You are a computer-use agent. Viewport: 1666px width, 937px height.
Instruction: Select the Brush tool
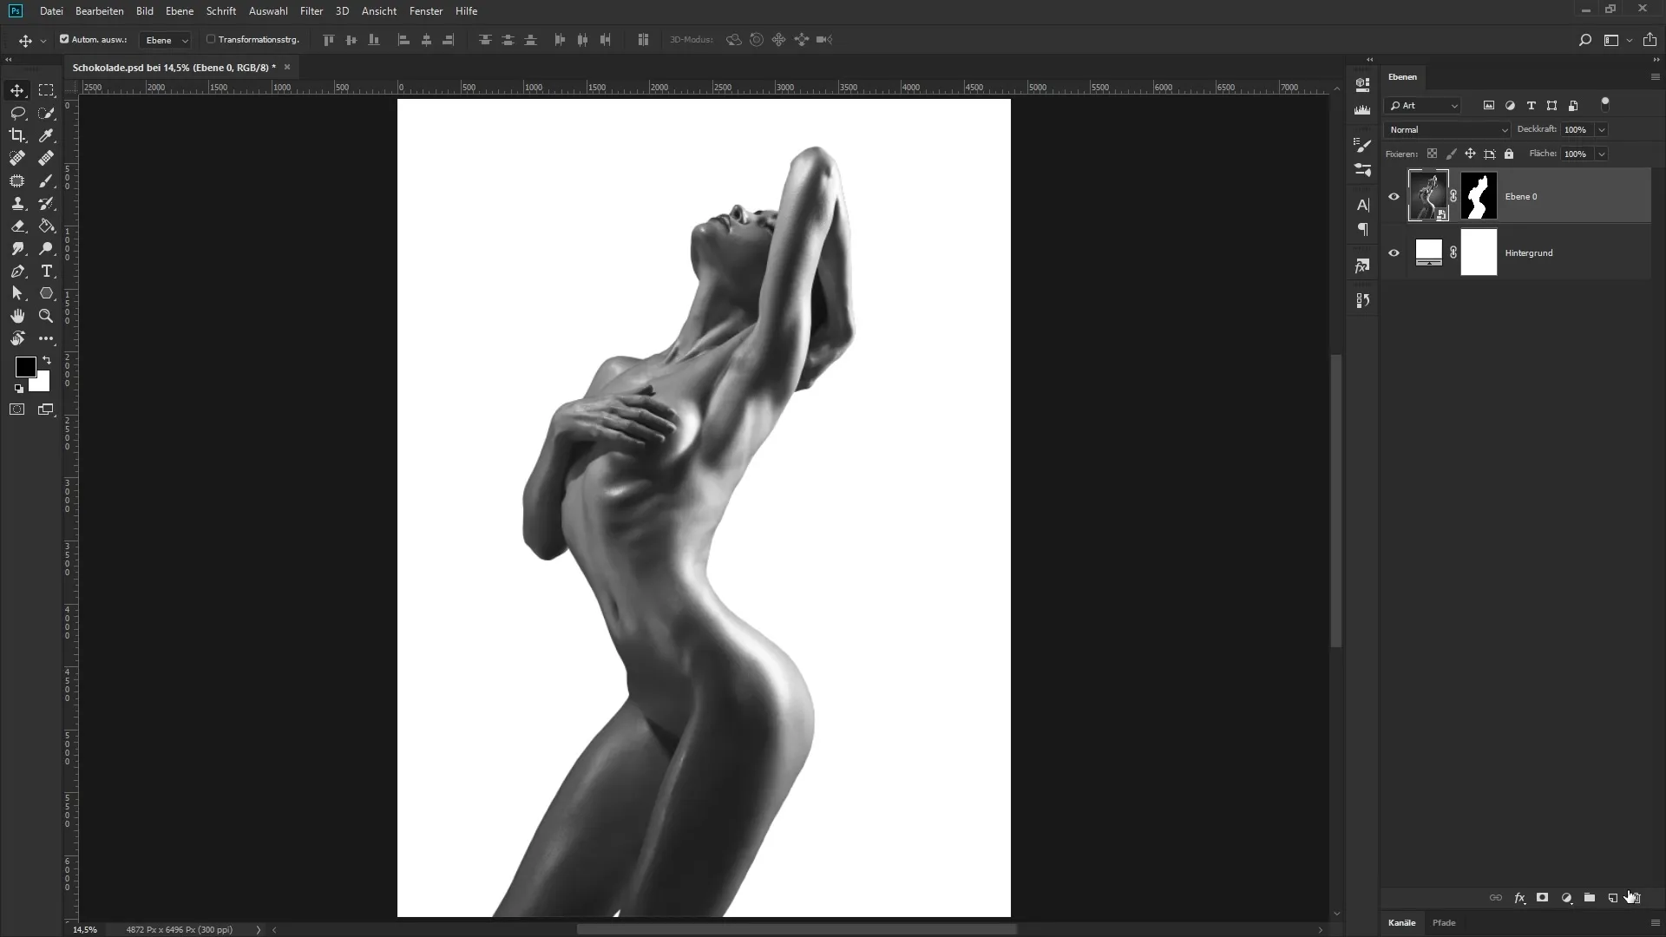point(46,180)
